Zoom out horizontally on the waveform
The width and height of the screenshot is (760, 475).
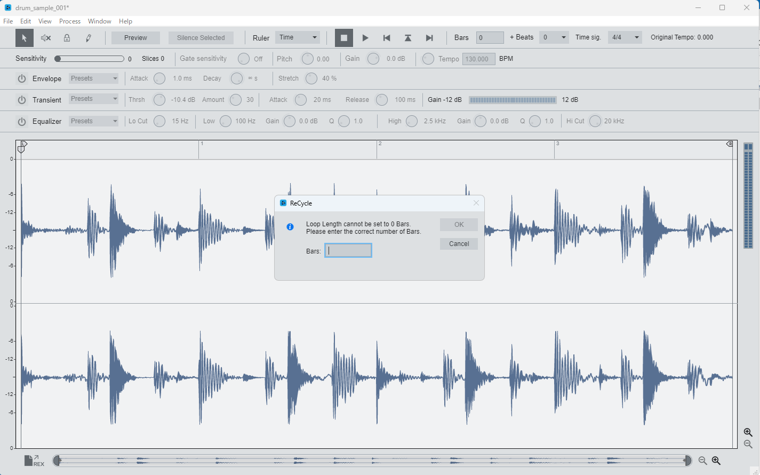[703, 461]
